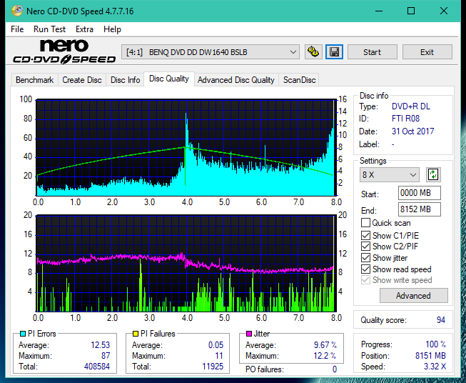Click PI Errors total 408584

pos(97,366)
